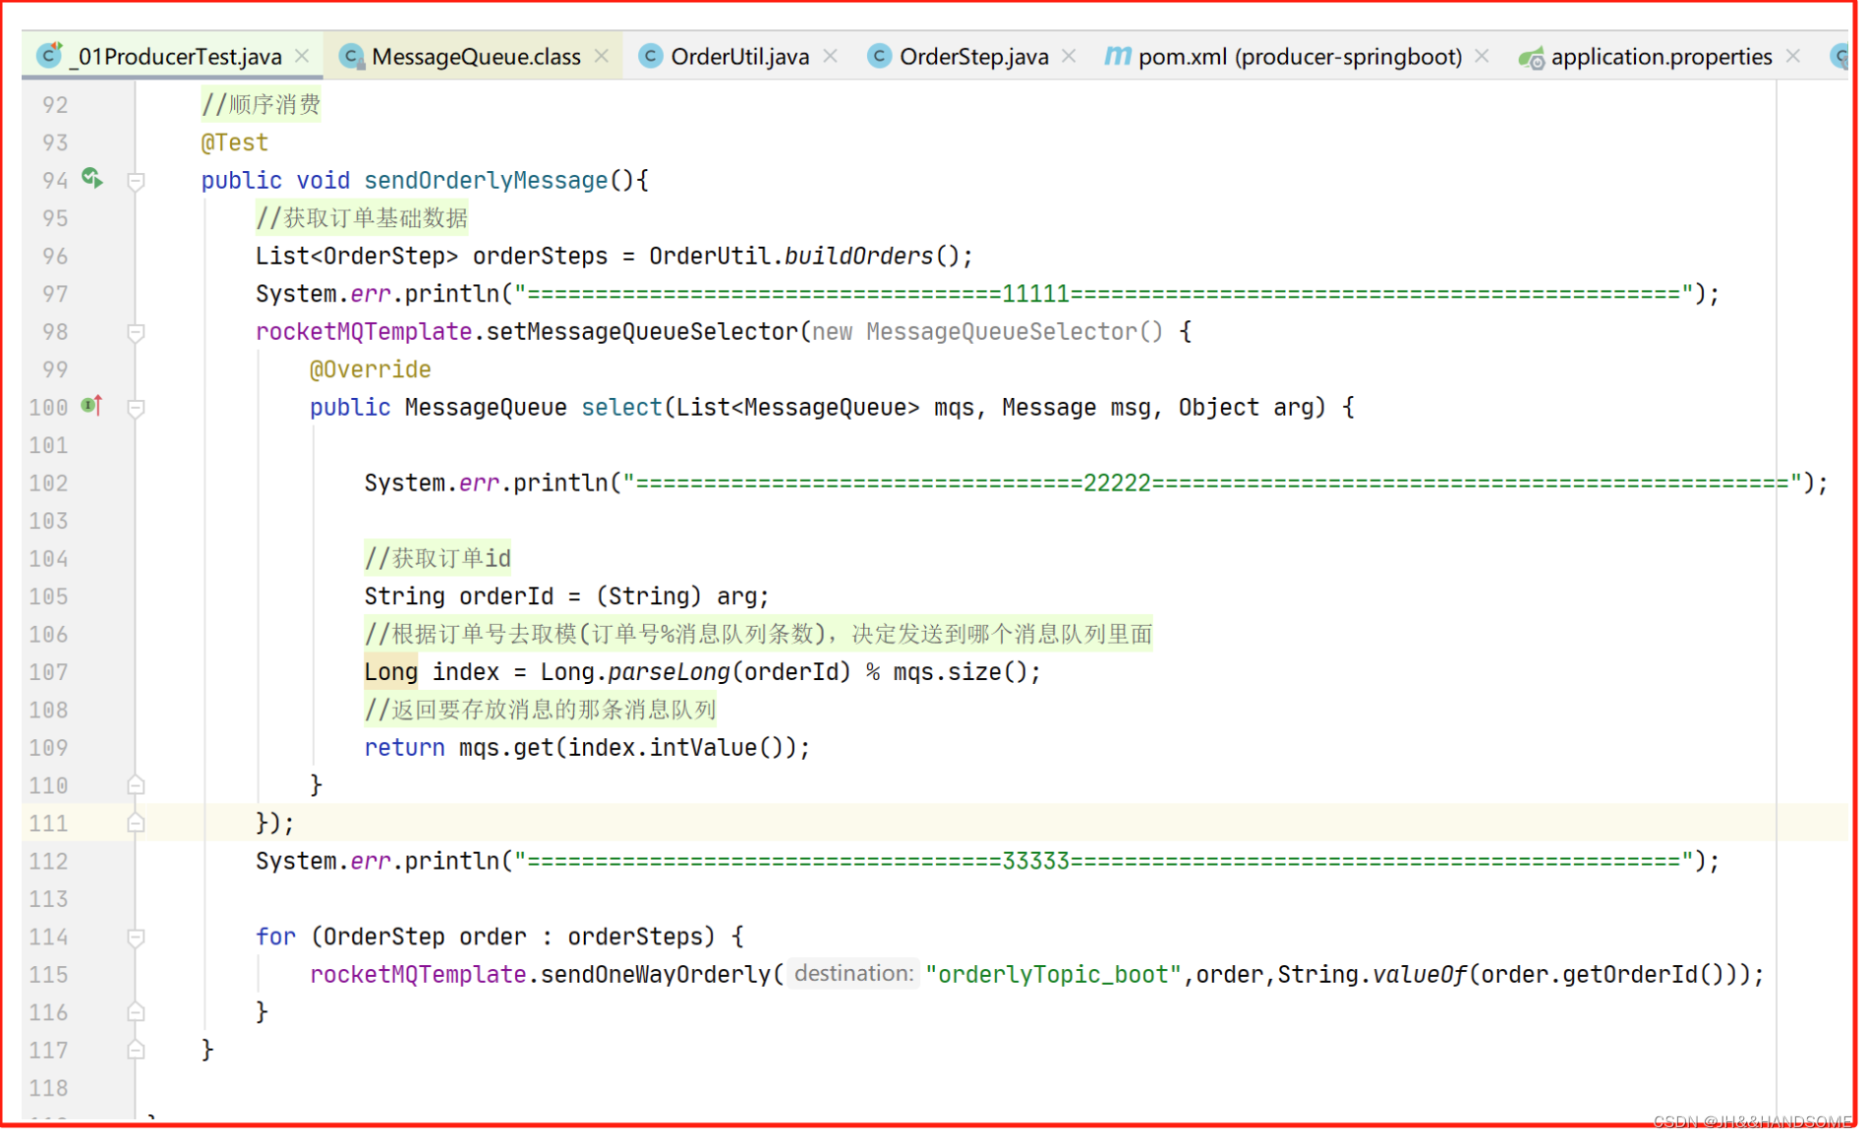Click the sendOrderlyMessage method name
This screenshot has height=1138, width=1867.
(x=486, y=181)
